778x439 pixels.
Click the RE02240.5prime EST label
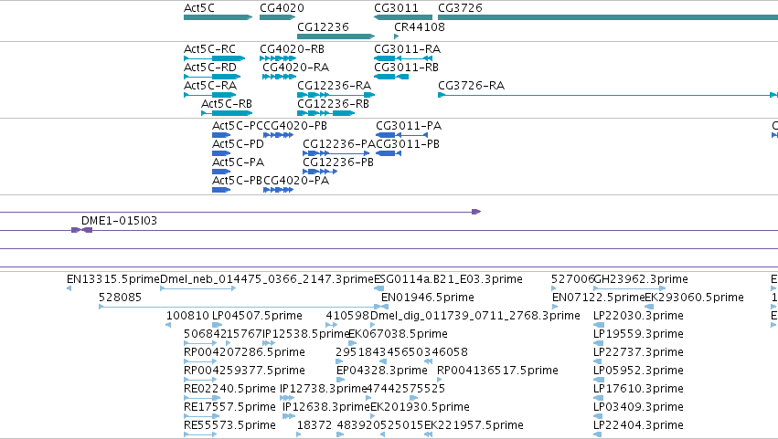tap(229, 390)
